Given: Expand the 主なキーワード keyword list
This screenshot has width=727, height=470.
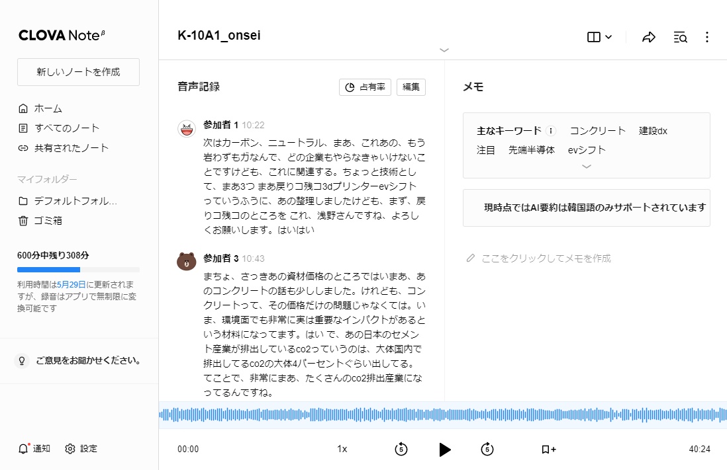Looking at the screenshot, I should click(x=585, y=167).
